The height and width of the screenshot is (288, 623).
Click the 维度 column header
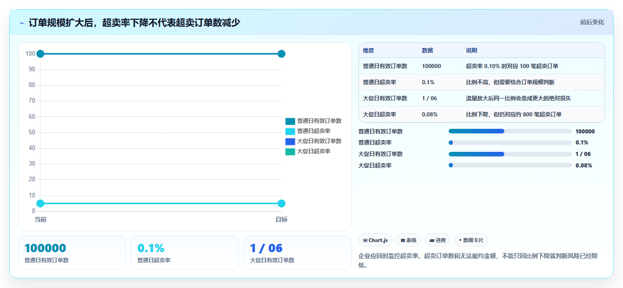369,51
